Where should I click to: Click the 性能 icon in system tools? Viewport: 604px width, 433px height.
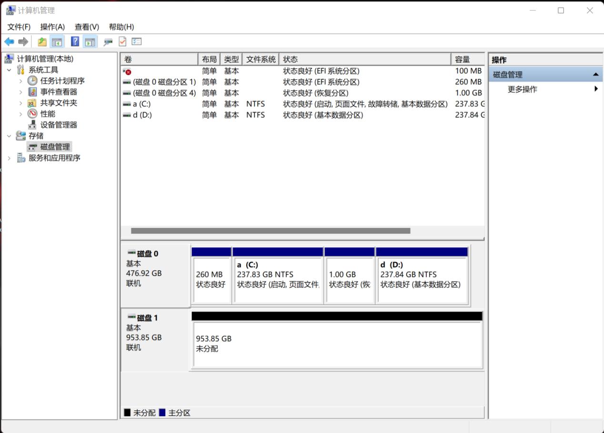pos(32,114)
